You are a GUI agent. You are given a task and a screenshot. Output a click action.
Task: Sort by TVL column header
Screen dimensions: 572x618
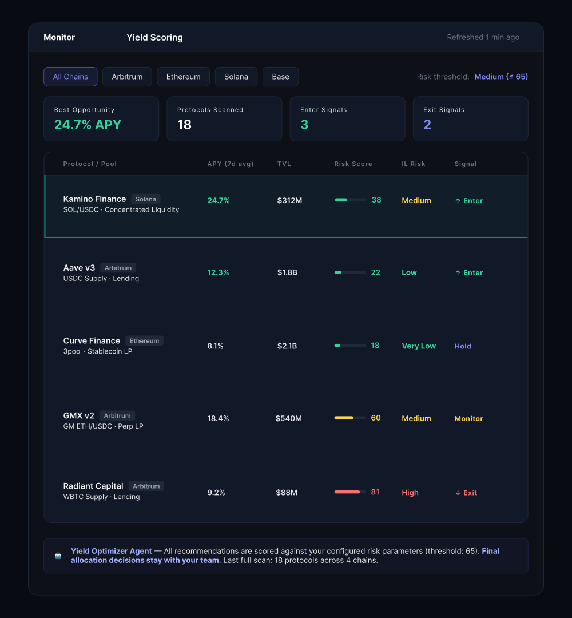point(284,164)
